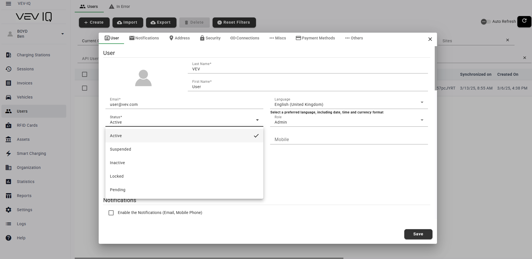Select the Payment Methods tab
This screenshot has width=532, height=259.
click(315, 38)
